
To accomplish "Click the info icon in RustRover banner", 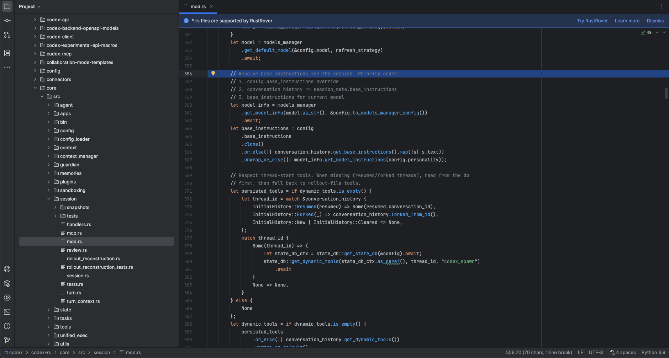I will point(186,21).
